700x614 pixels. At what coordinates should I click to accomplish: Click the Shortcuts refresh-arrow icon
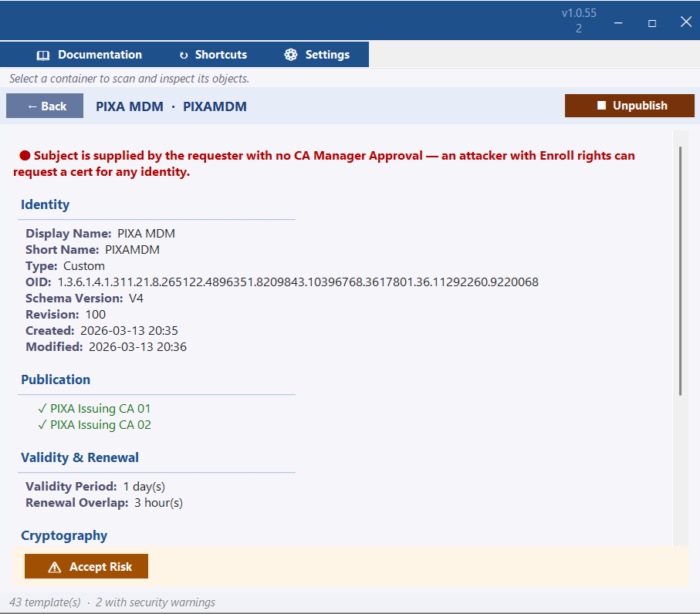click(x=184, y=56)
